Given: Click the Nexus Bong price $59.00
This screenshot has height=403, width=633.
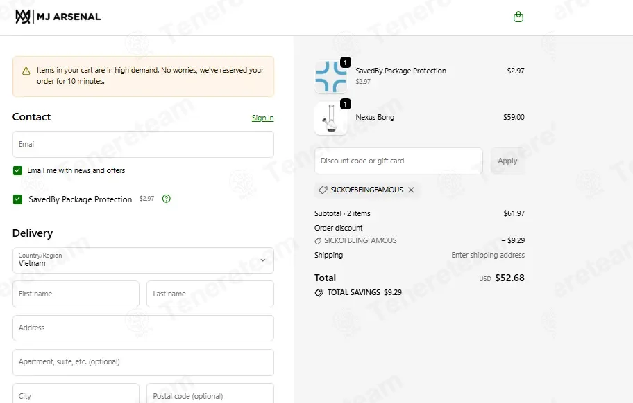Looking at the screenshot, I should [514, 117].
